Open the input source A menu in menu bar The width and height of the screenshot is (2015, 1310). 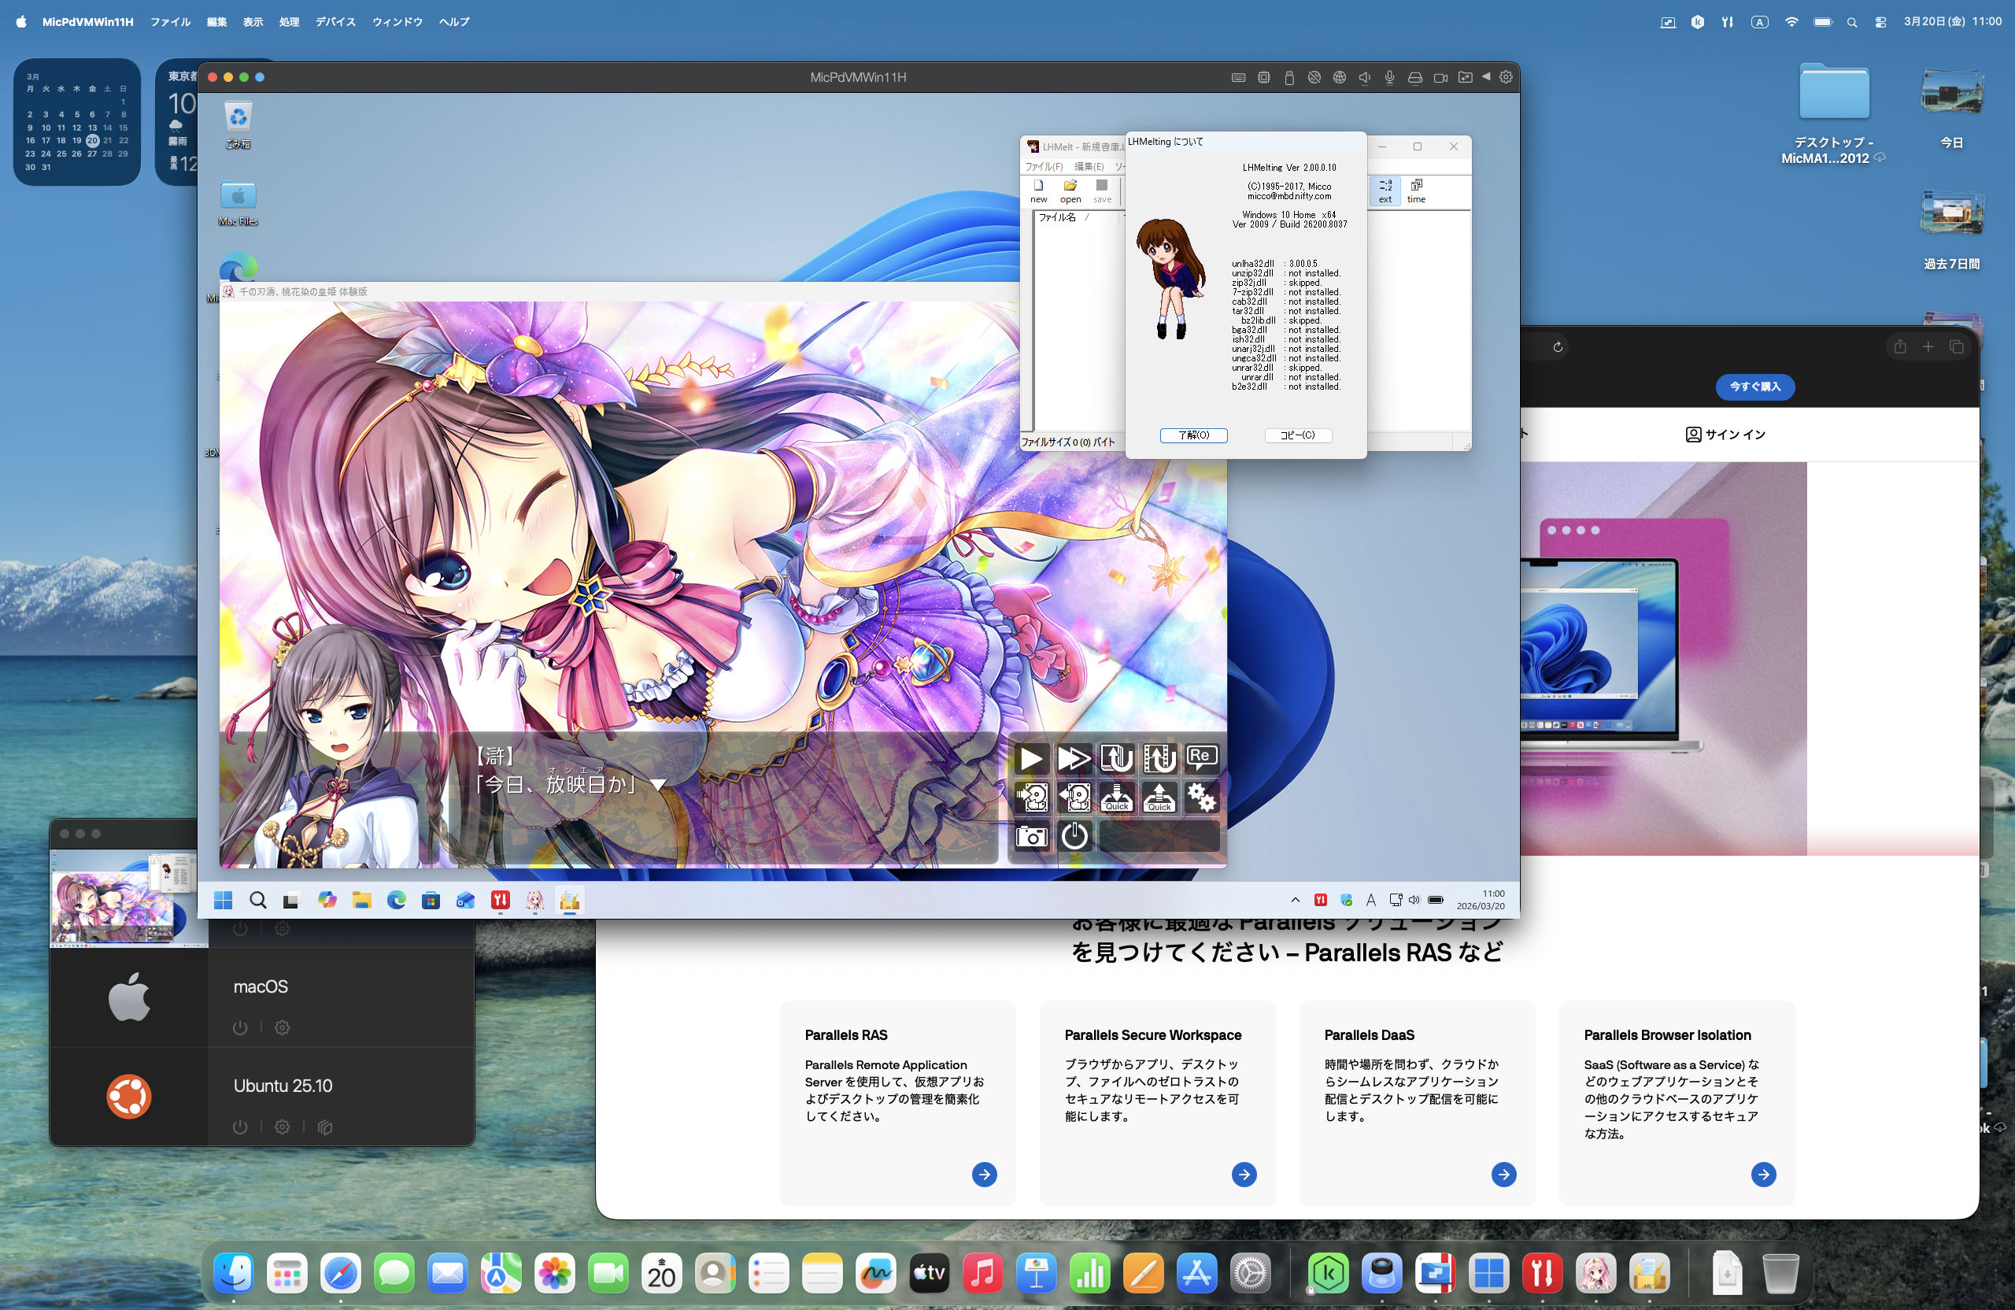[1759, 22]
